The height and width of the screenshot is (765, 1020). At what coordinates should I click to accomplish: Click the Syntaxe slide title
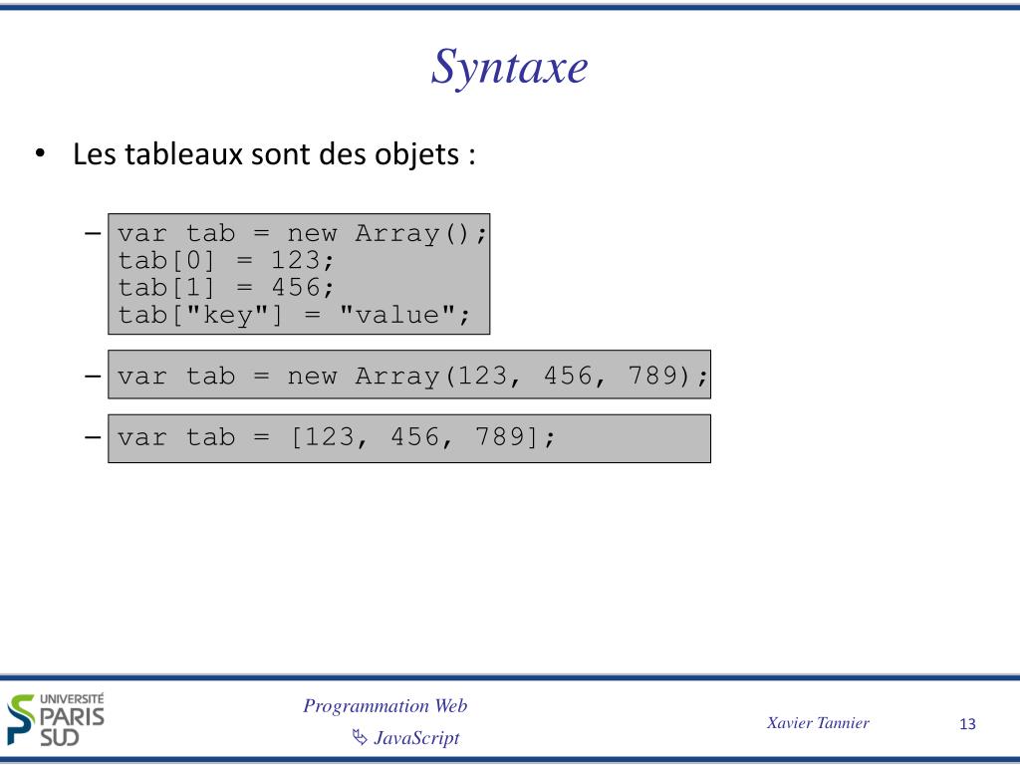509,67
